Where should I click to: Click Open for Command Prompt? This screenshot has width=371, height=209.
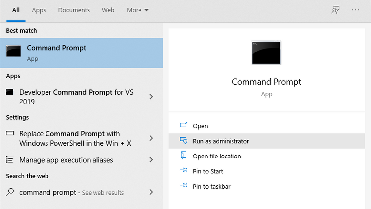pos(200,126)
